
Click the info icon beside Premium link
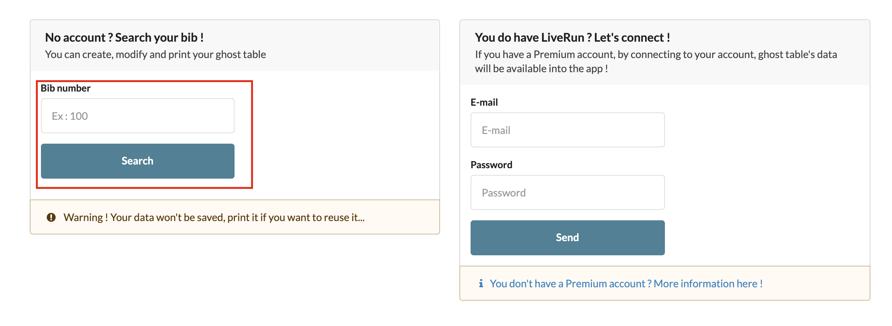[481, 284]
